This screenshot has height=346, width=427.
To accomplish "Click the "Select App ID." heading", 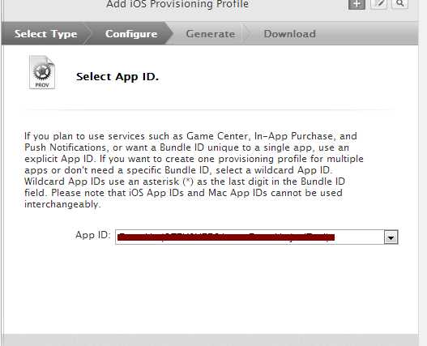I will point(117,76).
